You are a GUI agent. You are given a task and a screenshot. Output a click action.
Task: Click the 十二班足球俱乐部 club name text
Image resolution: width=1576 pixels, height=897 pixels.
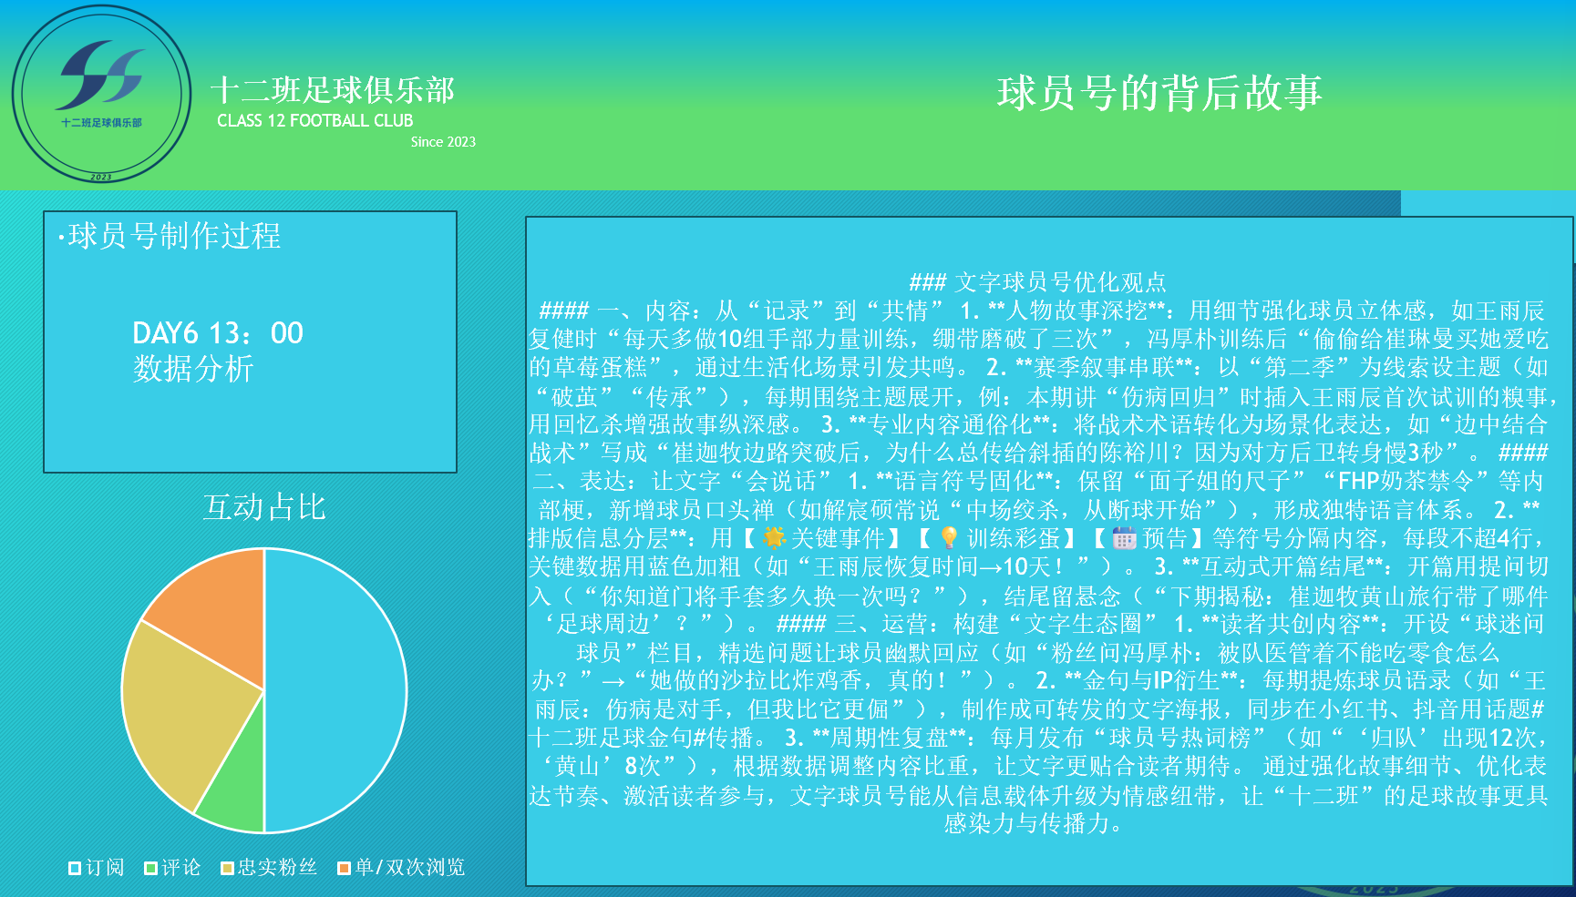click(x=332, y=90)
